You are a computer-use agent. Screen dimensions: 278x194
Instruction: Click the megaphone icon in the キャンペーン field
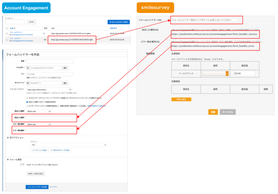[x=28, y=83]
